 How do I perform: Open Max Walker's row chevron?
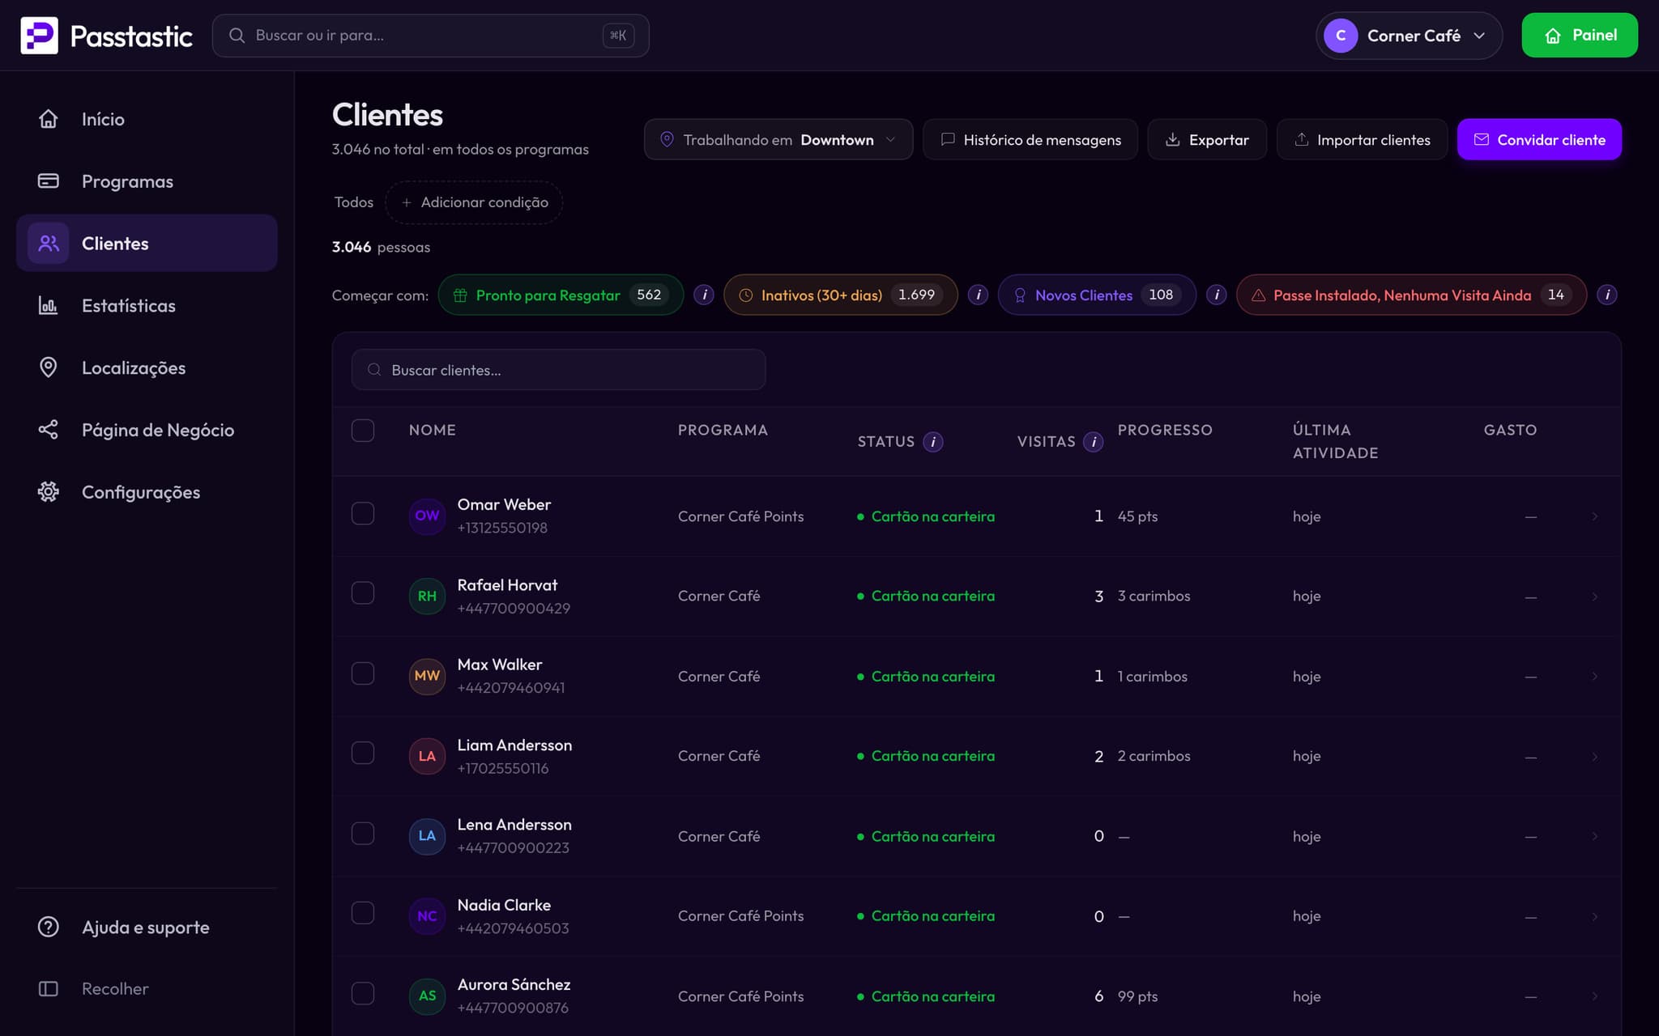point(1594,677)
